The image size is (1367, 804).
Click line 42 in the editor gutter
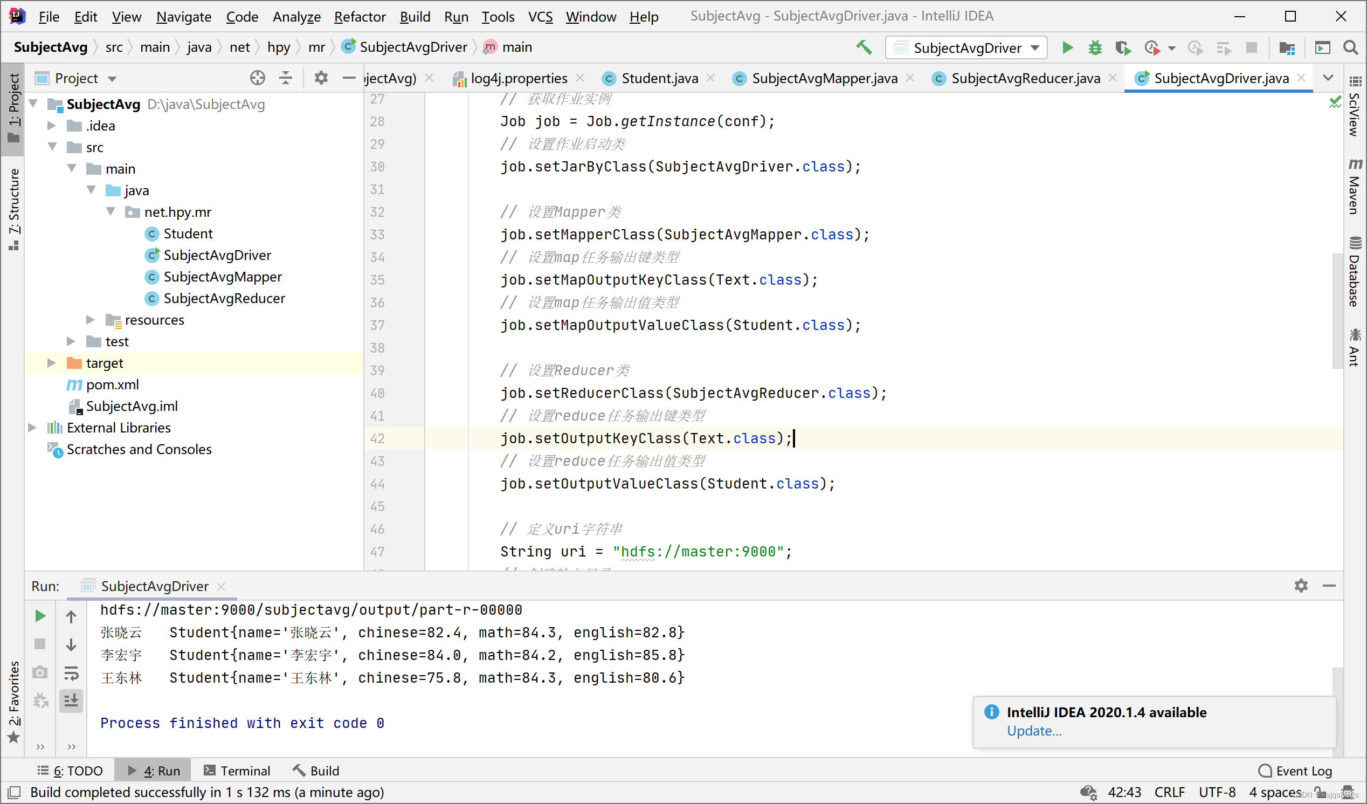(377, 438)
